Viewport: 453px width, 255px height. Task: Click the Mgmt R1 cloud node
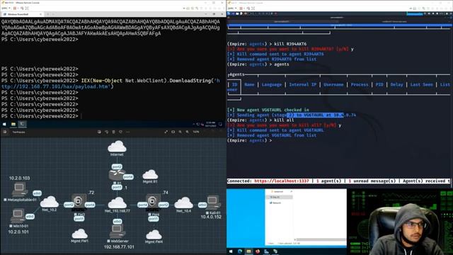(150, 175)
